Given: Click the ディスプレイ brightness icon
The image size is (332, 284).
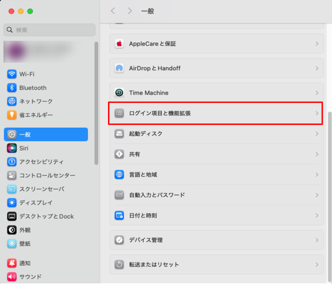Looking at the screenshot, I should (10, 203).
